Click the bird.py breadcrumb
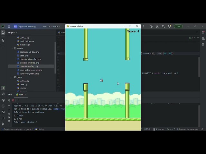 (40, 129)
